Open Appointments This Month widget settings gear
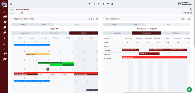195x93 pixels. [x=97, y=19]
